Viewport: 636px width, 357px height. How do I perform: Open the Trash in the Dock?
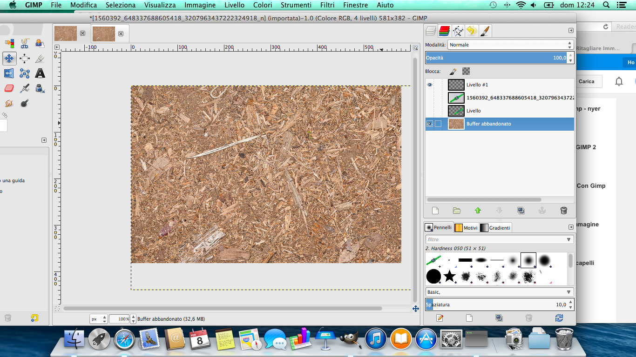tap(564, 339)
